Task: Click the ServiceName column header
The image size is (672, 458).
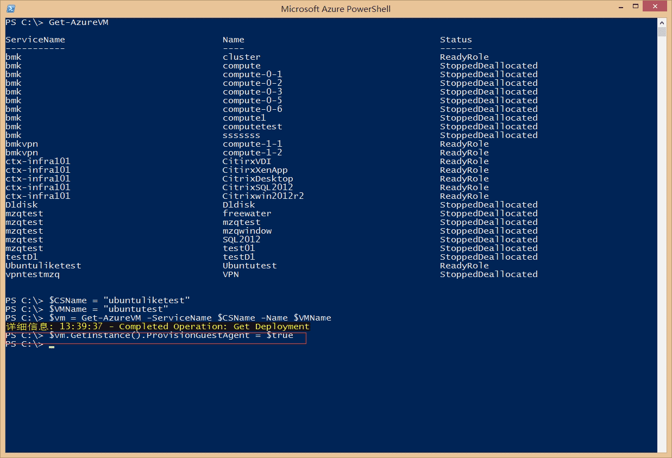Action: pos(35,40)
